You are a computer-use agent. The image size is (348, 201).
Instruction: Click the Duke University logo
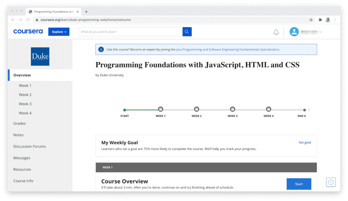[x=40, y=57]
